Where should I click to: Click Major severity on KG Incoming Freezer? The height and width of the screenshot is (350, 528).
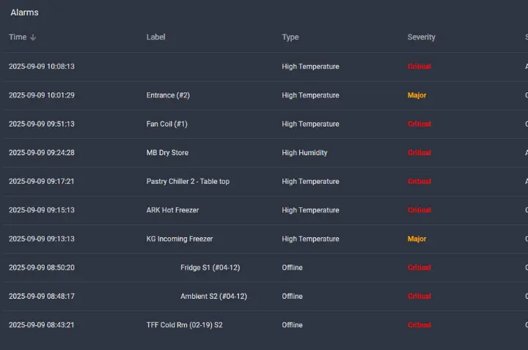coord(417,239)
